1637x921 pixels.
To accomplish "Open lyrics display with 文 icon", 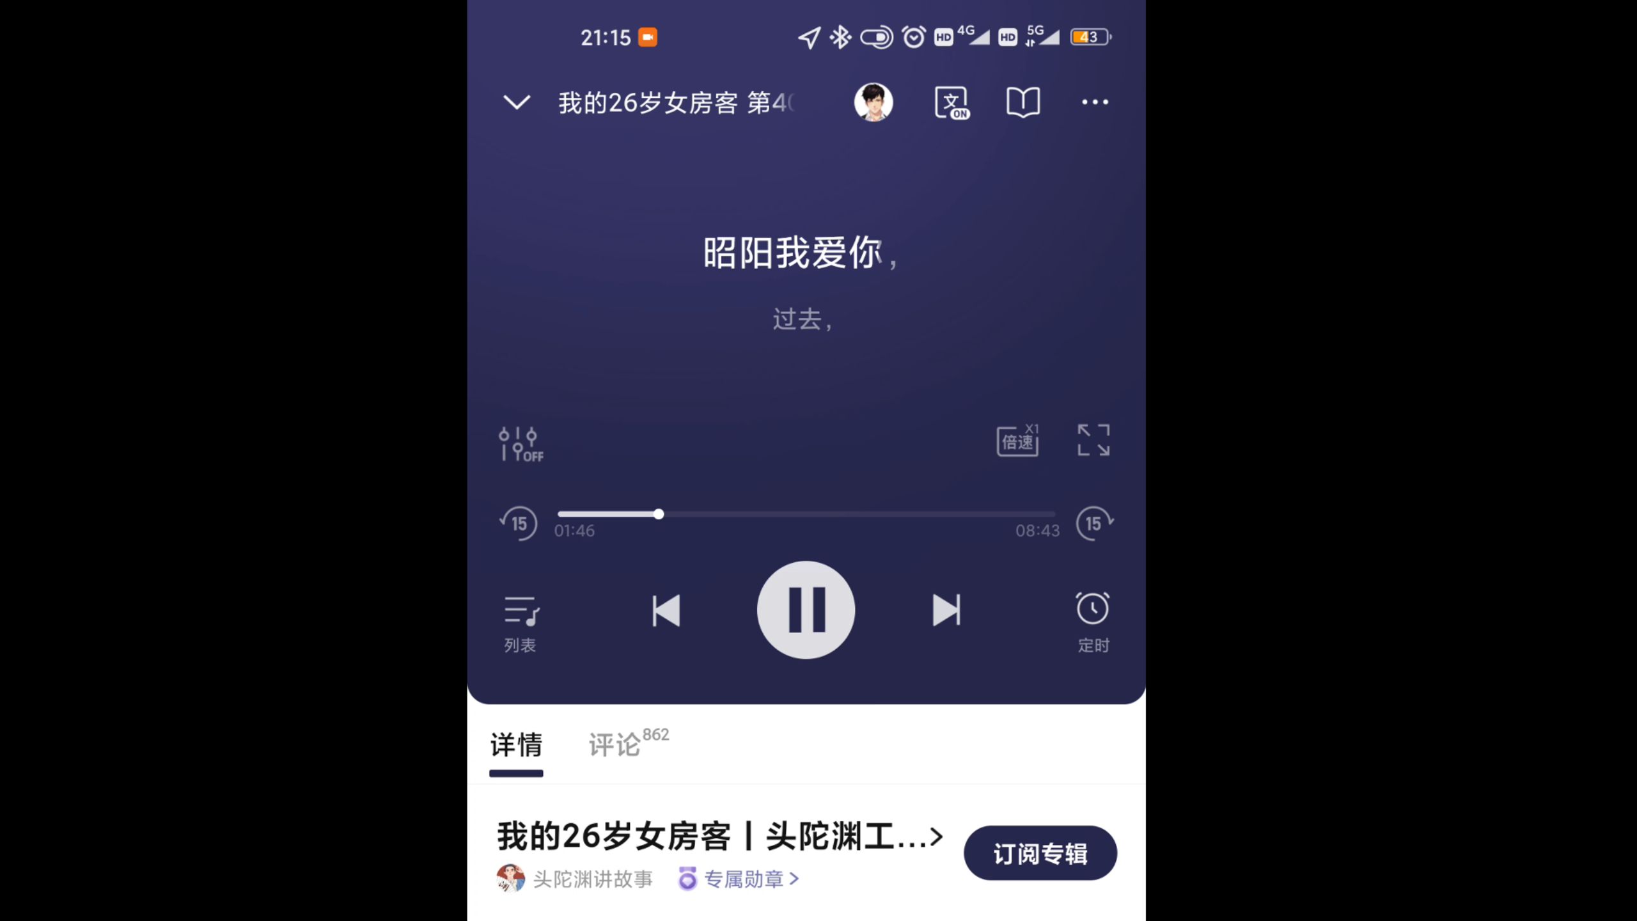I will click(x=951, y=102).
